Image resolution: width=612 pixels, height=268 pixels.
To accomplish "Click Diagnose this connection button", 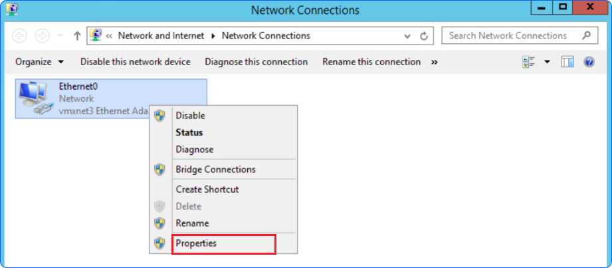I will point(256,62).
